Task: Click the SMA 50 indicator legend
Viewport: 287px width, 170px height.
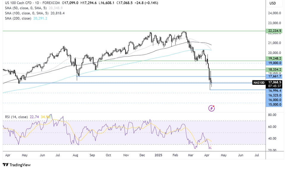Action: (x=26, y=8)
